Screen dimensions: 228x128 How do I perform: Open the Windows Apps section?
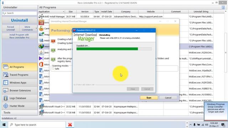[x=20, y=82]
